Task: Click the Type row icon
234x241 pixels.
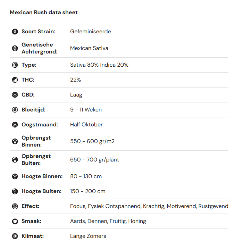Action: click(15, 65)
